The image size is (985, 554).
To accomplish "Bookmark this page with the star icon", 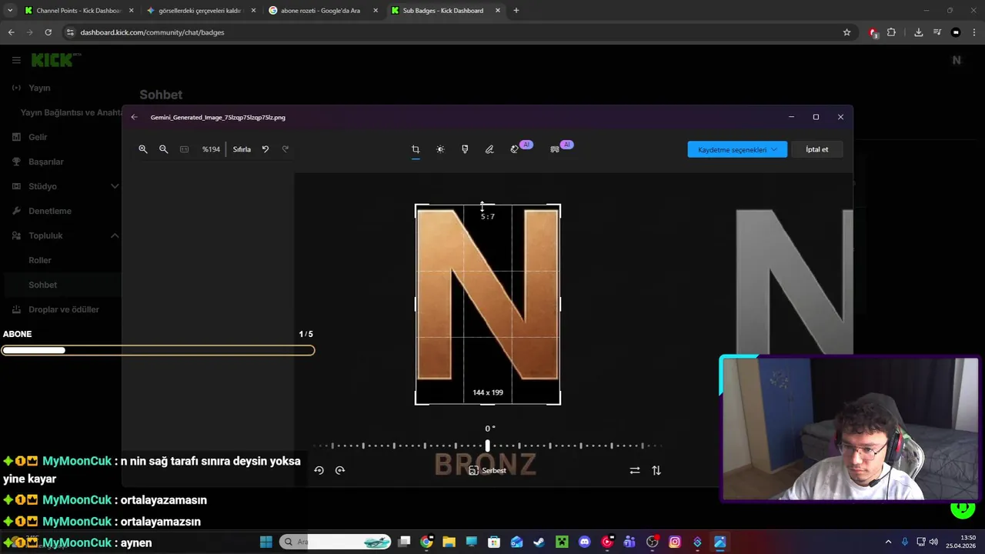I will pos(846,32).
